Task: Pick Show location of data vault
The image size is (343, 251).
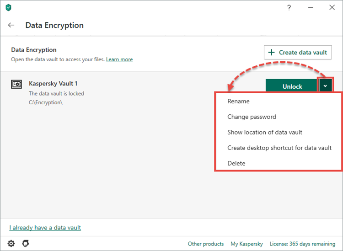Action: click(265, 133)
